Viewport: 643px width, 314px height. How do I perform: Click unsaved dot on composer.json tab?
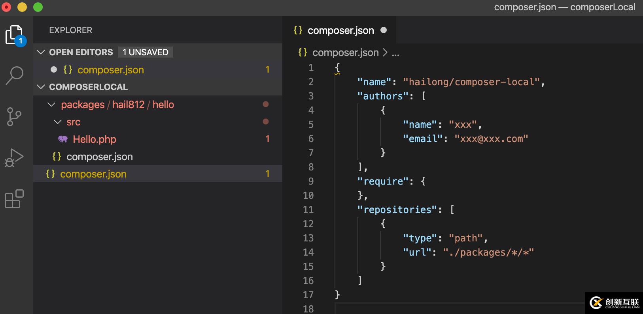coord(384,30)
